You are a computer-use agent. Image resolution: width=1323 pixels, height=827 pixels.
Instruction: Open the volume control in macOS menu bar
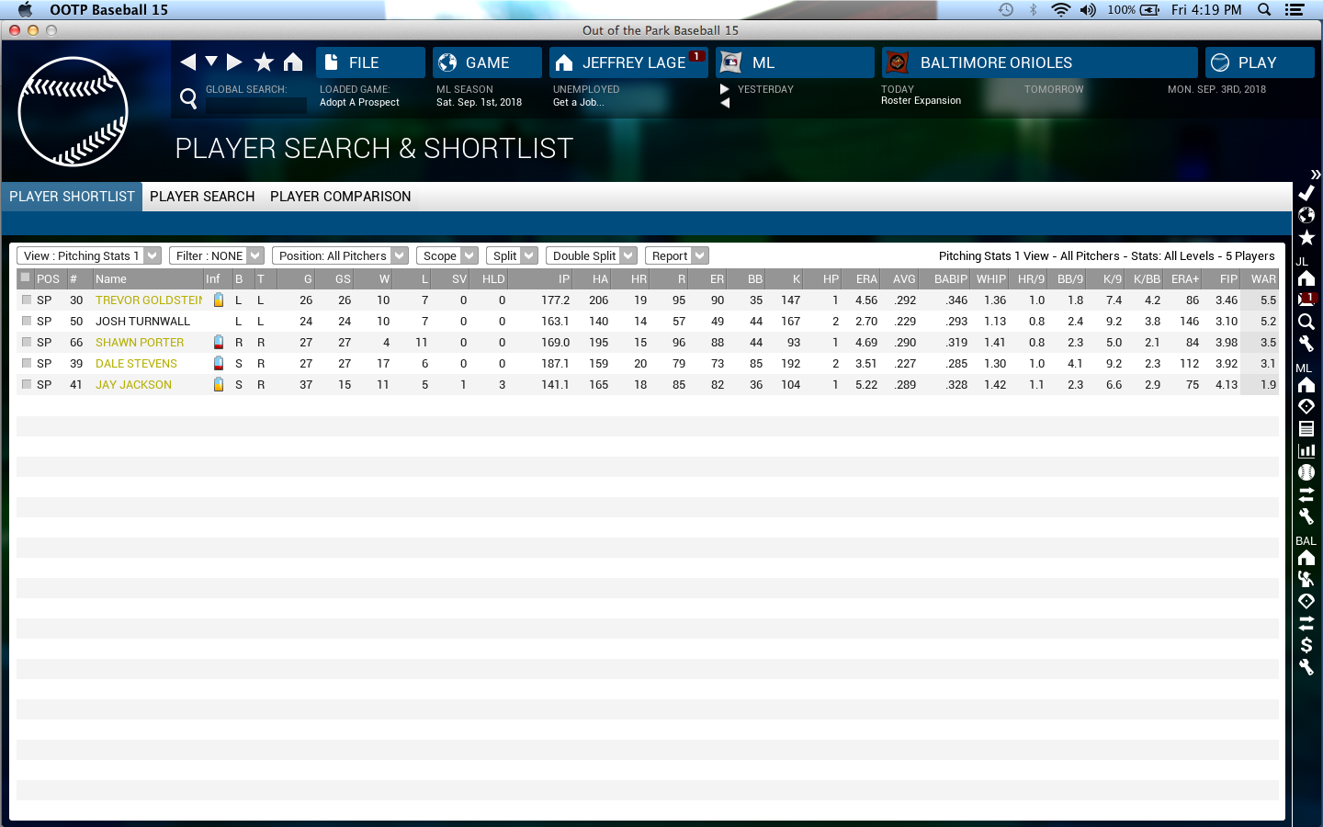point(1089,9)
